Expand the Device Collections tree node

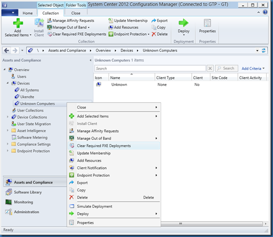click(8, 117)
